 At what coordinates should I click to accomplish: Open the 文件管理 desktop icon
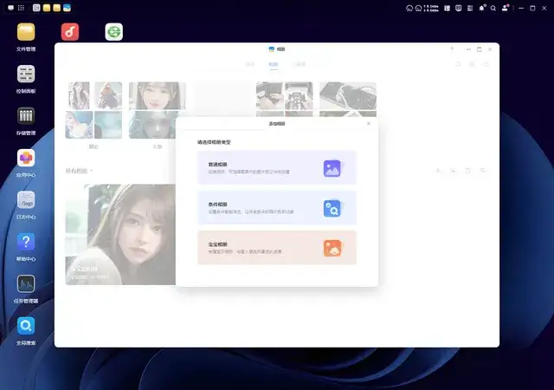click(26, 32)
